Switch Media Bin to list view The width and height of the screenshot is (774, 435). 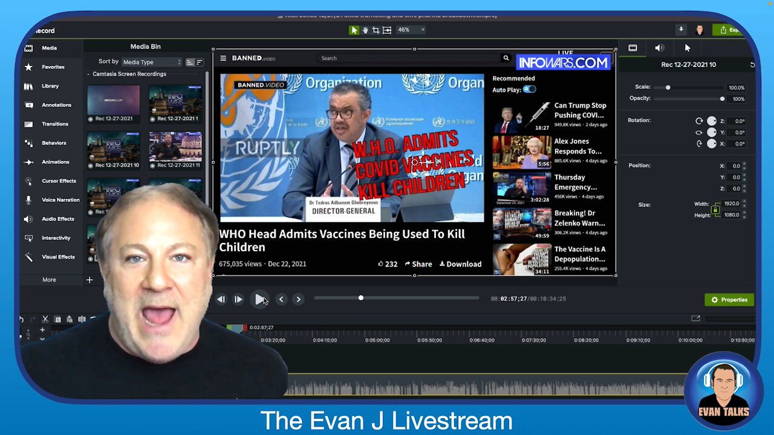(x=200, y=62)
